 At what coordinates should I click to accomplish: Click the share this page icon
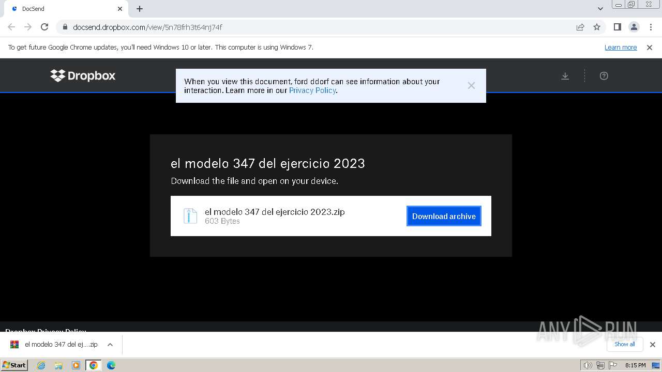click(580, 27)
